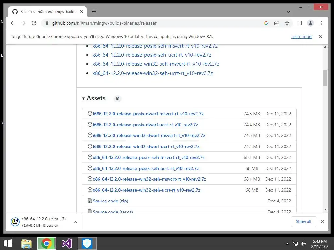The width and height of the screenshot is (334, 250).
Task: Click package icon beside i686 posix-dwarf-ucrt
Action: pos(90,124)
